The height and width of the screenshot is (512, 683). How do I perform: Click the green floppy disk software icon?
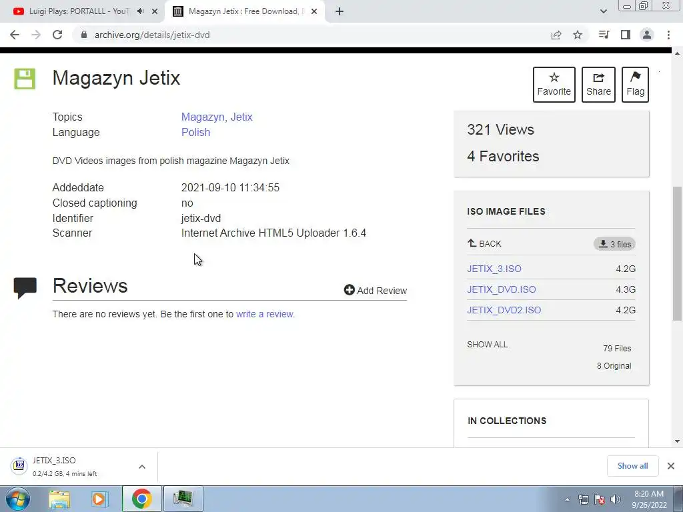tap(25, 79)
